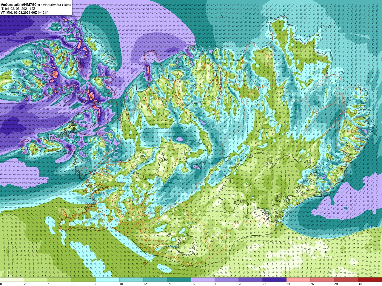Click the 22–24 dark indigo legend swatch
This screenshot has height=286, width=382.
tap(275, 280)
